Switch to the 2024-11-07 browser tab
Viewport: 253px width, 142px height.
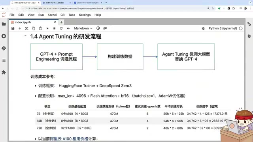click(88, 3)
